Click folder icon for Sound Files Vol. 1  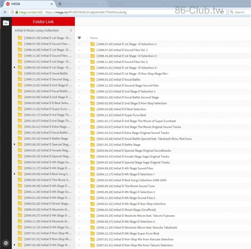(x=92, y=50)
